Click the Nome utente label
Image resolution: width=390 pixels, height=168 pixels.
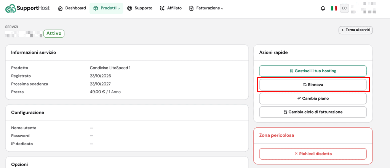point(24,128)
